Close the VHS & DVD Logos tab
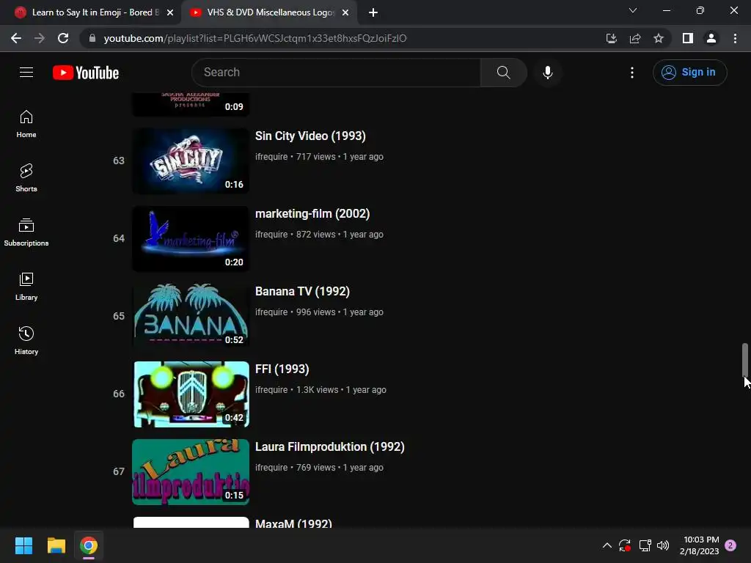 345,12
